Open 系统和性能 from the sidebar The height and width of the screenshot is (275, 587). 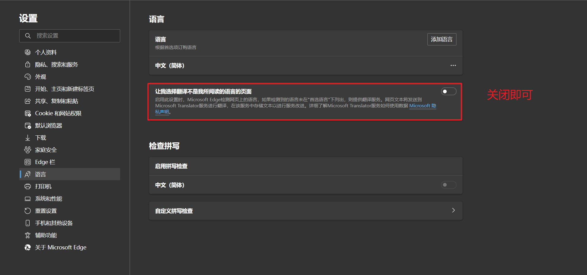[28, 198]
